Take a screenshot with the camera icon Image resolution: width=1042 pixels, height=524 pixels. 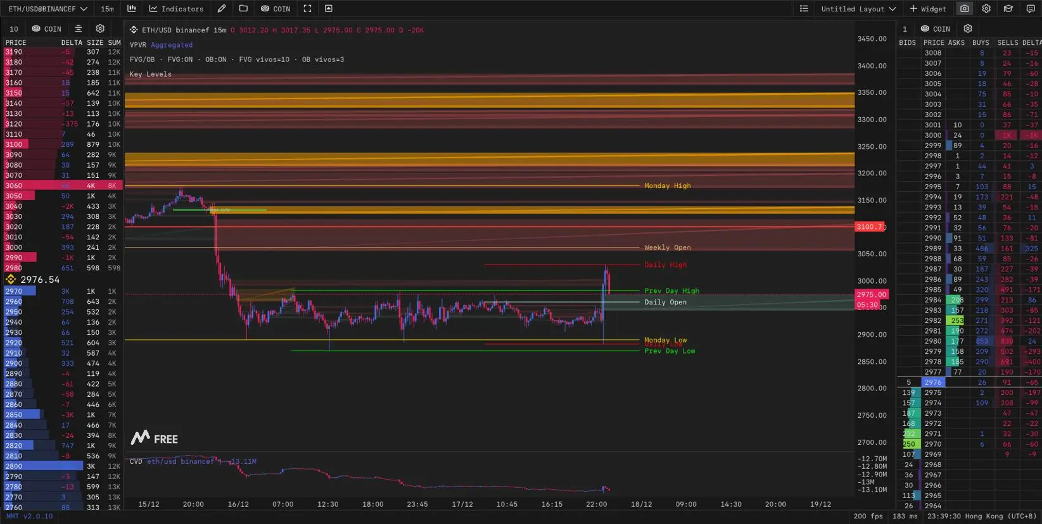(964, 9)
